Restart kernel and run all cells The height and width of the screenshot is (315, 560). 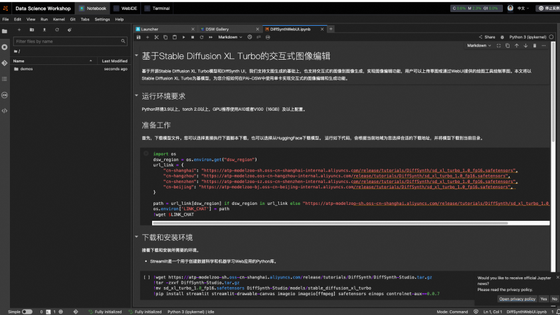211,37
